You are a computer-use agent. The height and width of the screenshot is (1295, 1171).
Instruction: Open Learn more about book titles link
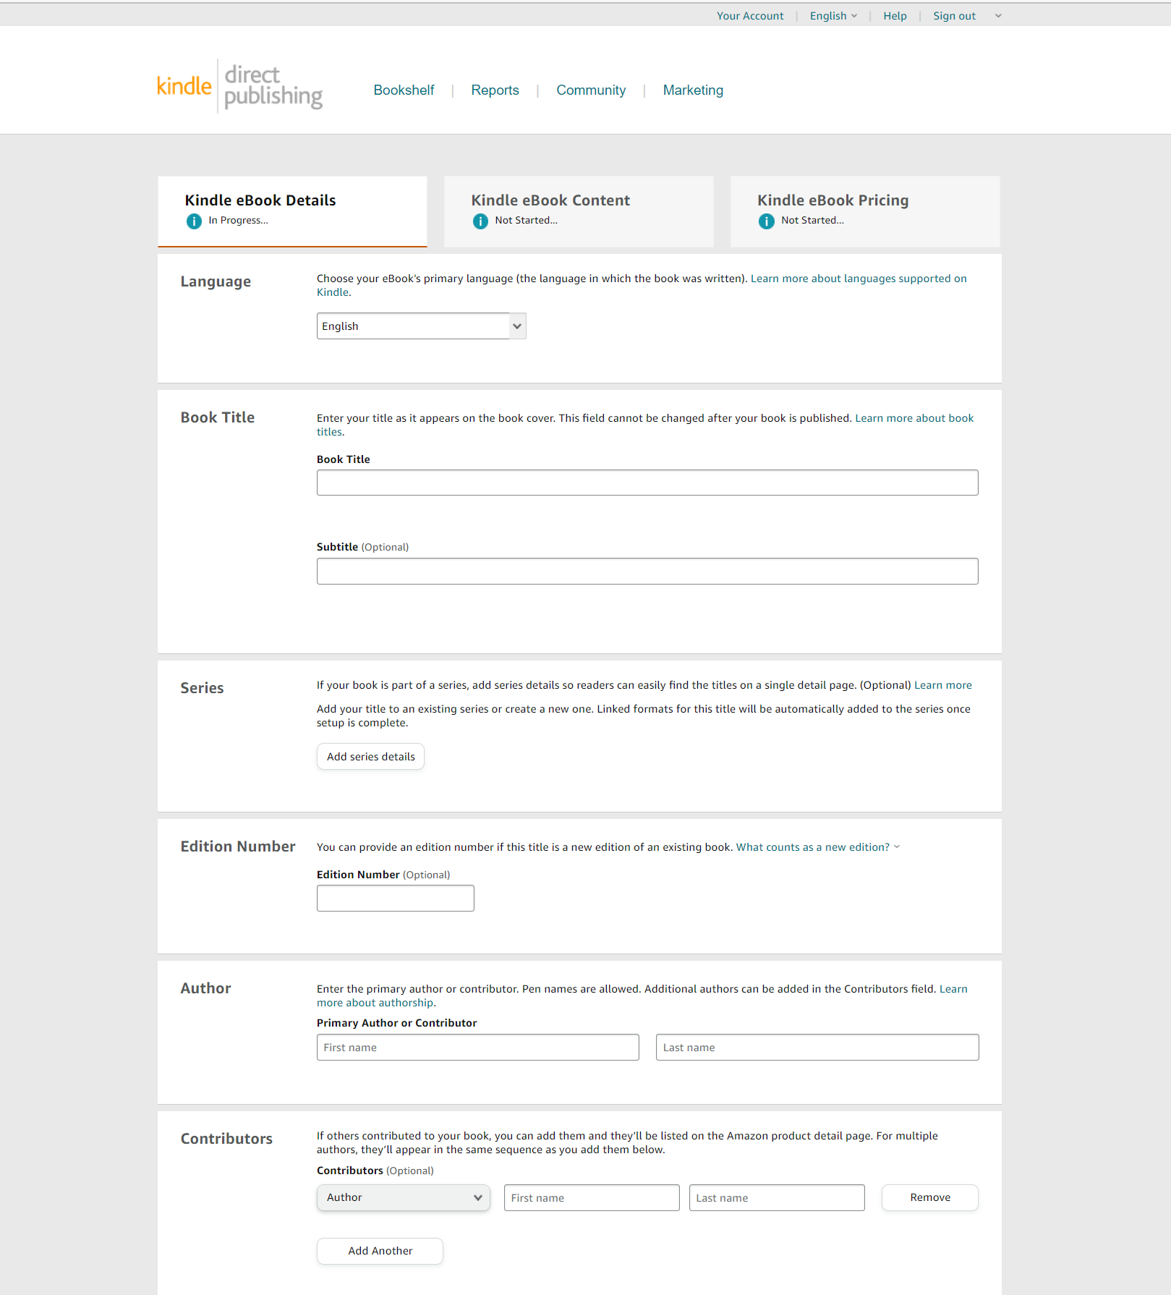click(x=914, y=418)
